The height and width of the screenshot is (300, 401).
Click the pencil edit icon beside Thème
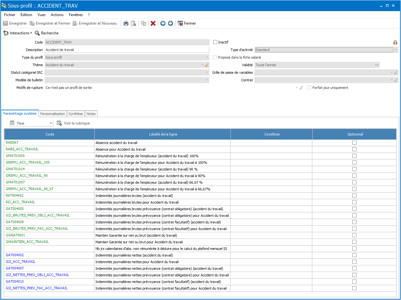pyautogui.click(x=207, y=65)
